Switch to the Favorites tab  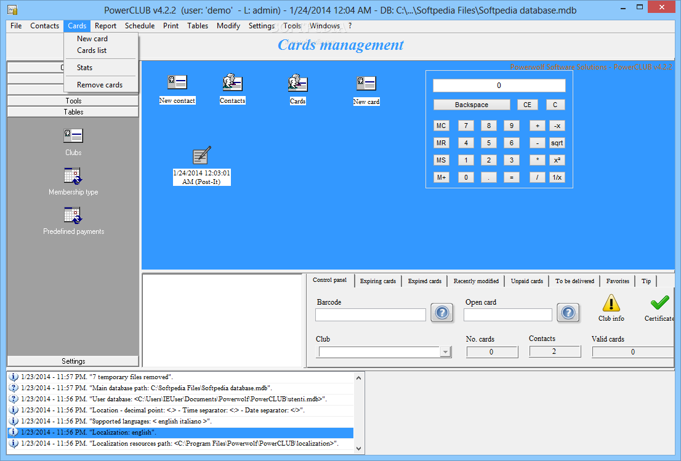pos(618,281)
